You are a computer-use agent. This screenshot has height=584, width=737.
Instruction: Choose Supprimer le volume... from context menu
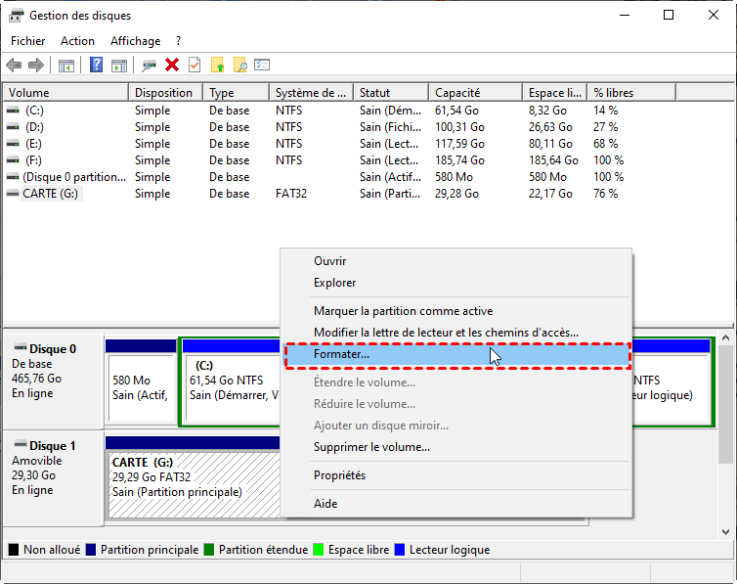tap(371, 447)
